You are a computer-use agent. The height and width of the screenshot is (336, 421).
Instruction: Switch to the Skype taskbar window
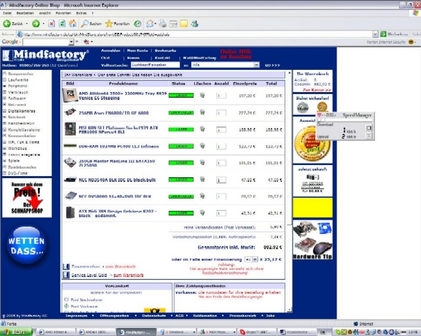click(x=257, y=332)
